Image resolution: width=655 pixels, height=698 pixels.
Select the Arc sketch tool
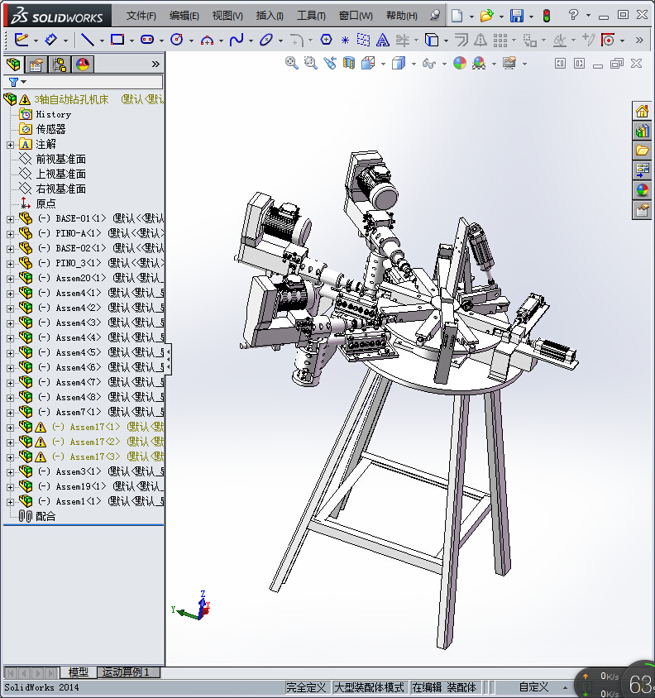207,41
